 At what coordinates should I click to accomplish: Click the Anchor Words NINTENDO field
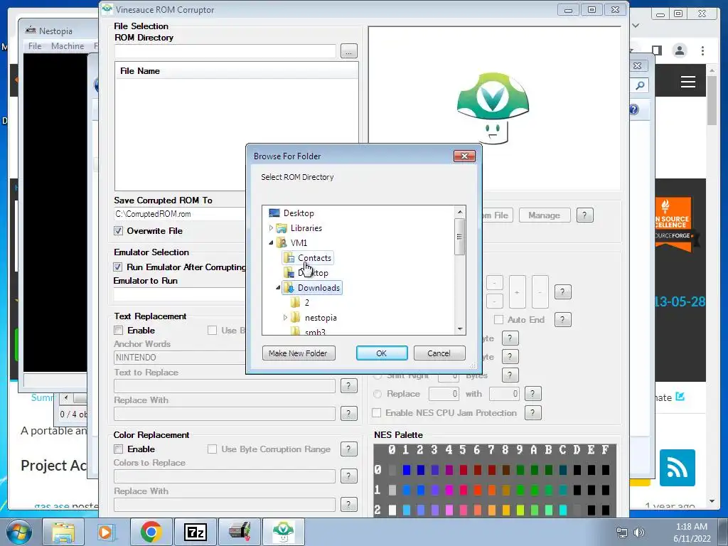click(180, 357)
